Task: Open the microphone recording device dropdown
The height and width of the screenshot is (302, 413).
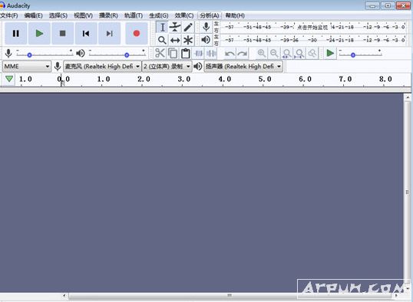Action: coord(102,67)
